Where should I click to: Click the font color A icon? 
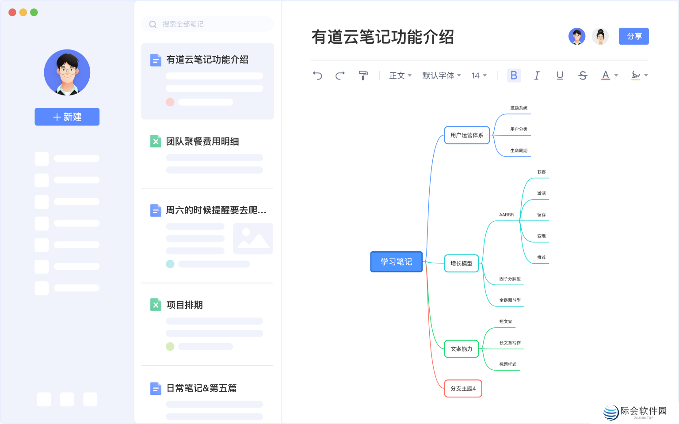tap(606, 76)
